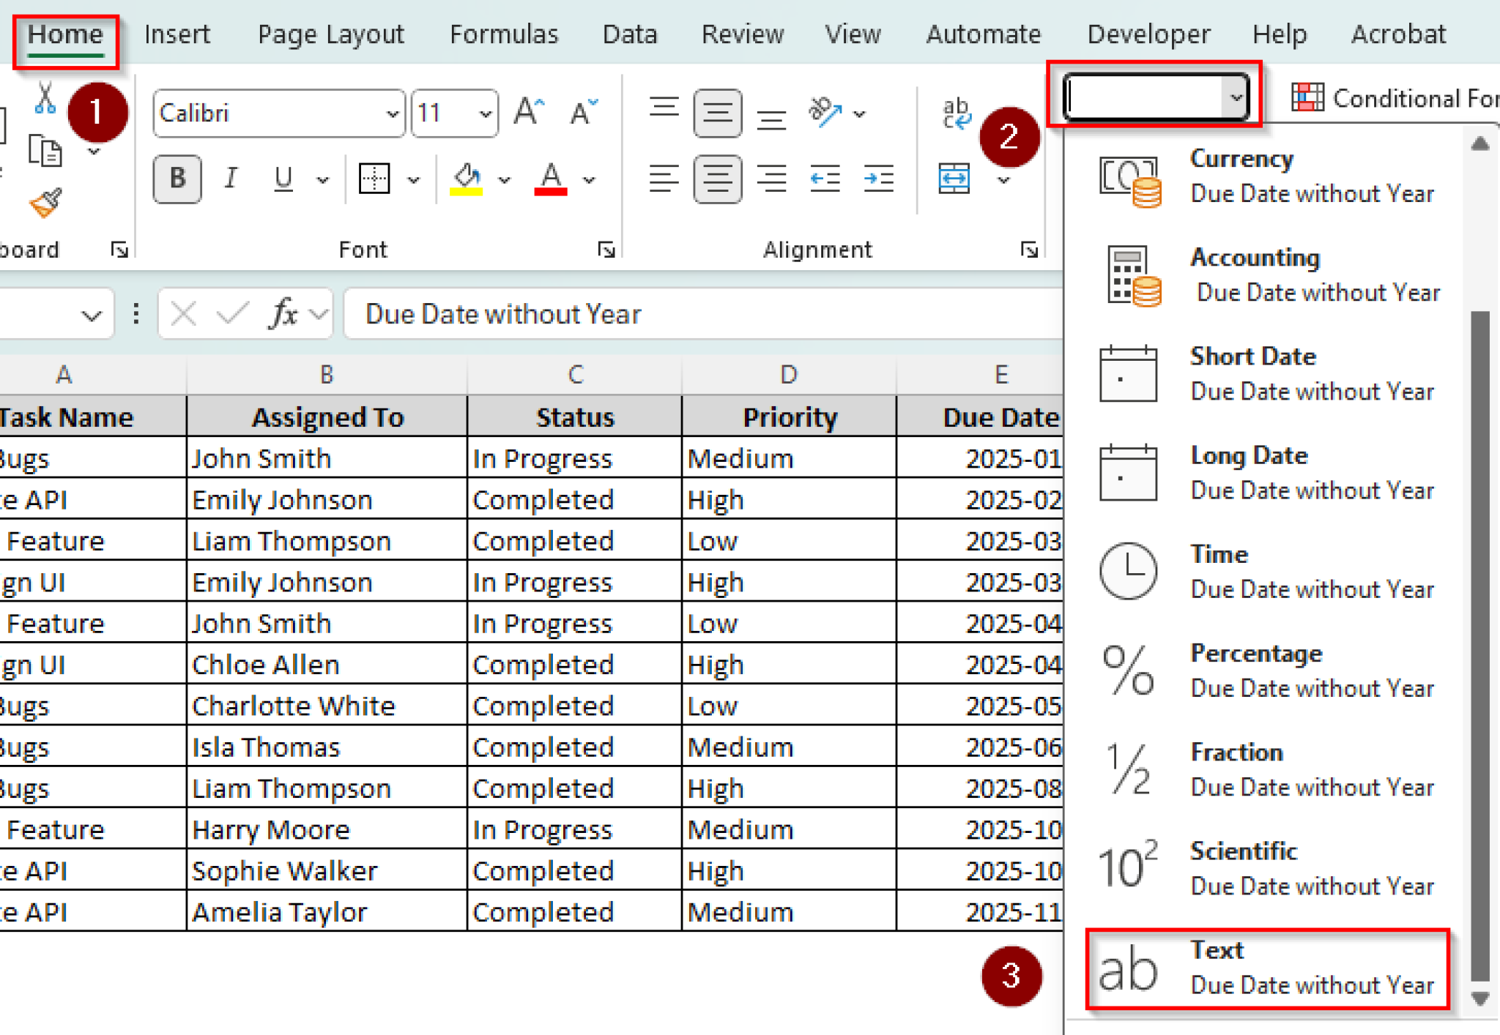The height and width of the screenshot is (1035, 1500).
Task: Choose Percentage format in the menu
Action: tap(1257, 670)
